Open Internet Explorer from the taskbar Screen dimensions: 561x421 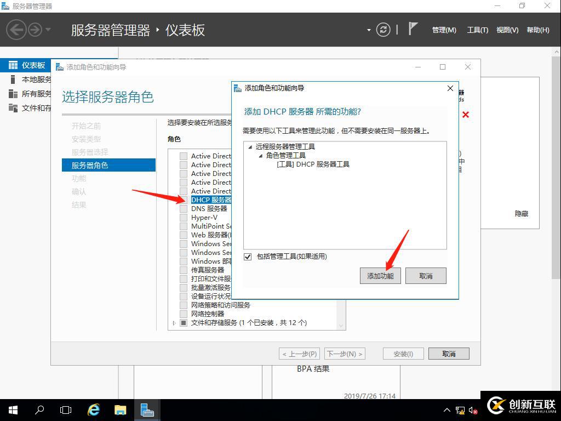pos(93,409)
